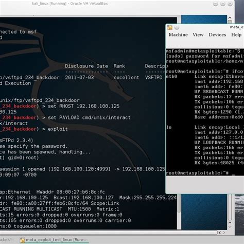Maximize the kali_linux VirtualBox window

tap(223, 4)
